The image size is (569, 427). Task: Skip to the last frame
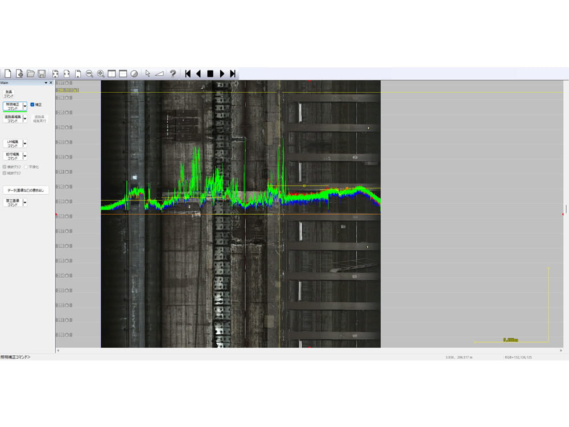233,73
